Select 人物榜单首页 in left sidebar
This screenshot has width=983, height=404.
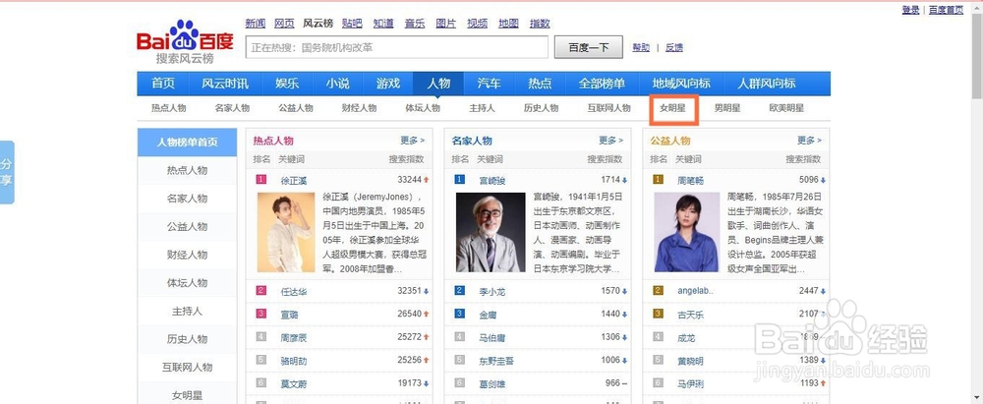point(187,143)
